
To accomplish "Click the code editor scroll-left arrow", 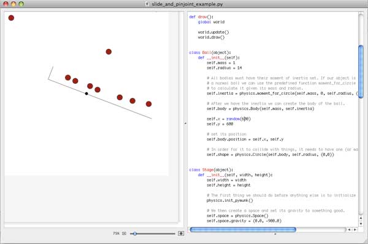I will point(349,230).
